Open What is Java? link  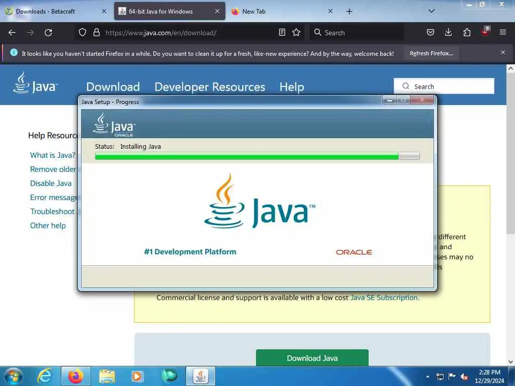(52, 155)
